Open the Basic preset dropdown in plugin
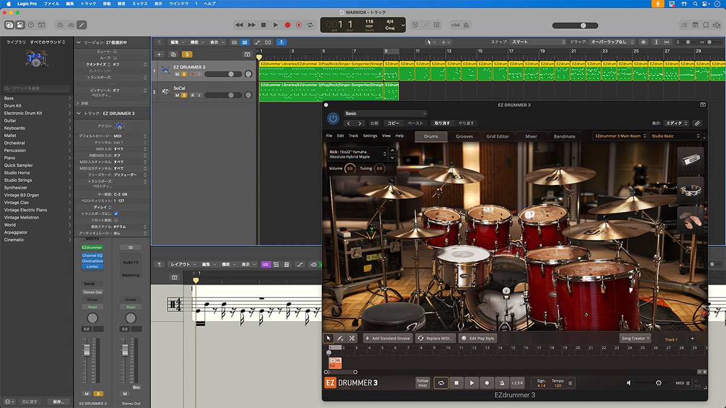 pyautogui.click(x=385, y=114)
